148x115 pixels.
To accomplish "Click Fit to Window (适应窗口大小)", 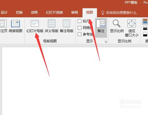I will pyautogui.click(x=132, y=28).
